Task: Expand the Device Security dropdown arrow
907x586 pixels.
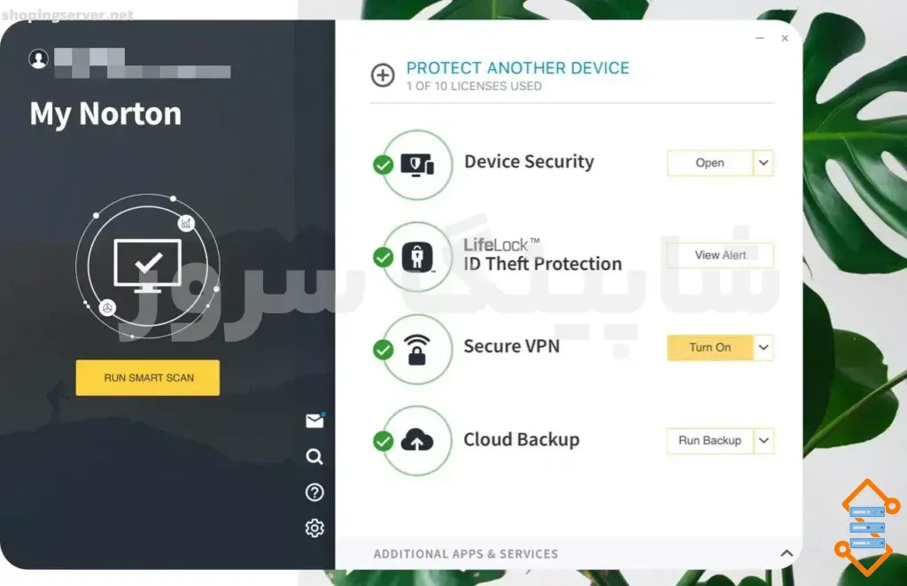Action: (x=763, y=163)
